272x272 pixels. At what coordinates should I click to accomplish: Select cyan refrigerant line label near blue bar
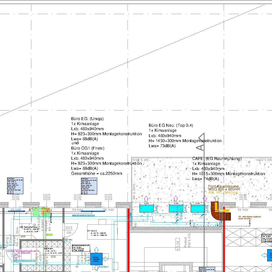[x=83, y=215]
